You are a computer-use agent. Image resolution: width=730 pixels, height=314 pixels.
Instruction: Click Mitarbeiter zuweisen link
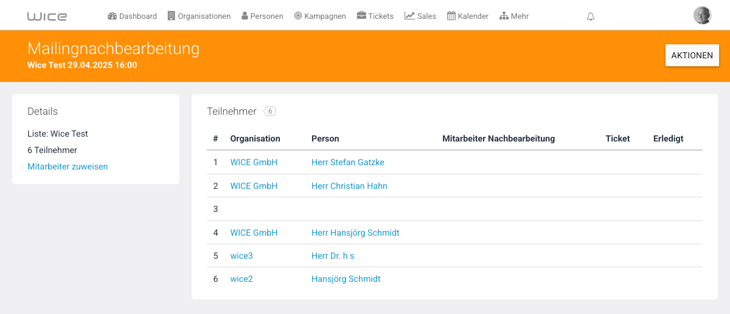[x=68, y=166]
